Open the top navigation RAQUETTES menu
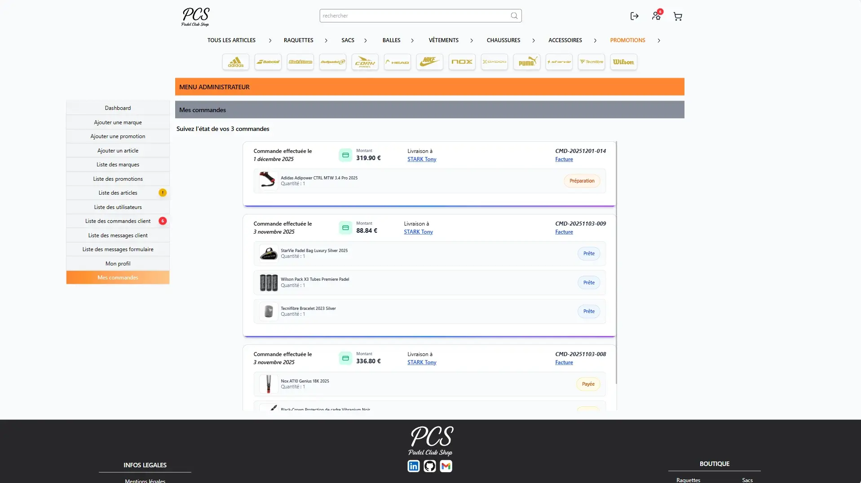The image size is (861, 483). [299, 40]
